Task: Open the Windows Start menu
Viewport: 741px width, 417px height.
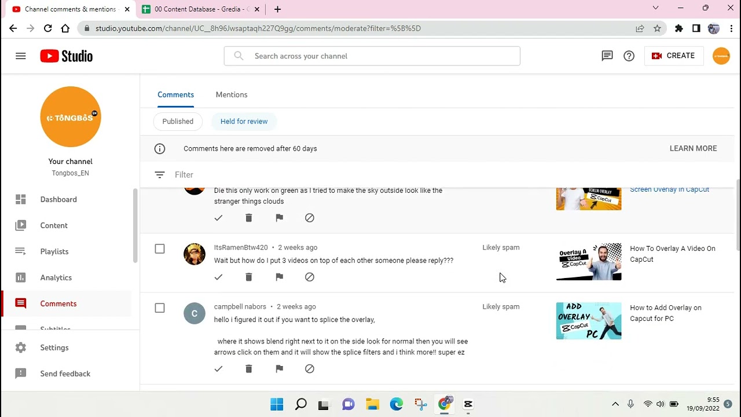Action: [x=277, y=404]
